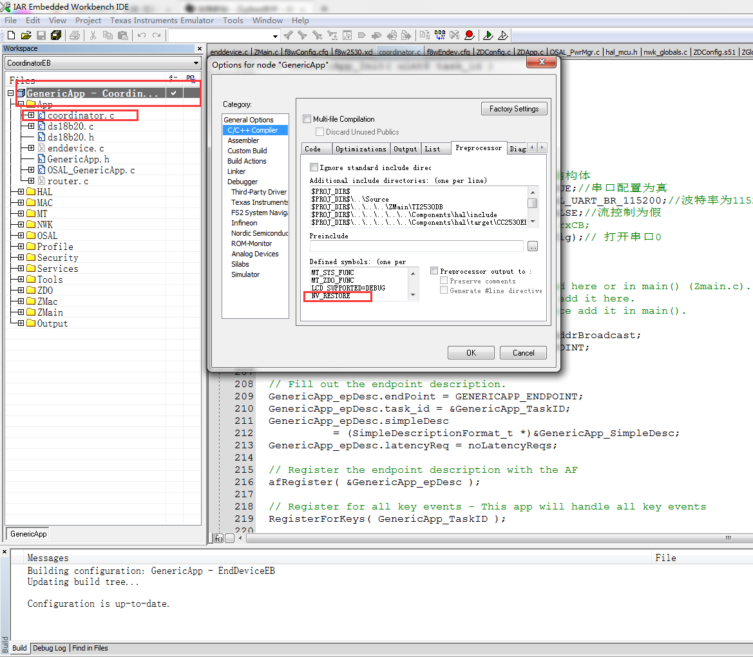The image size is (753, 657).
Task: Tick the Ignore standard include directories checkbox
Action: [x=314, y=167]
